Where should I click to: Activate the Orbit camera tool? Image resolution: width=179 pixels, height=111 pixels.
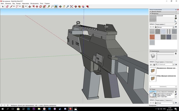coord(61,6)
